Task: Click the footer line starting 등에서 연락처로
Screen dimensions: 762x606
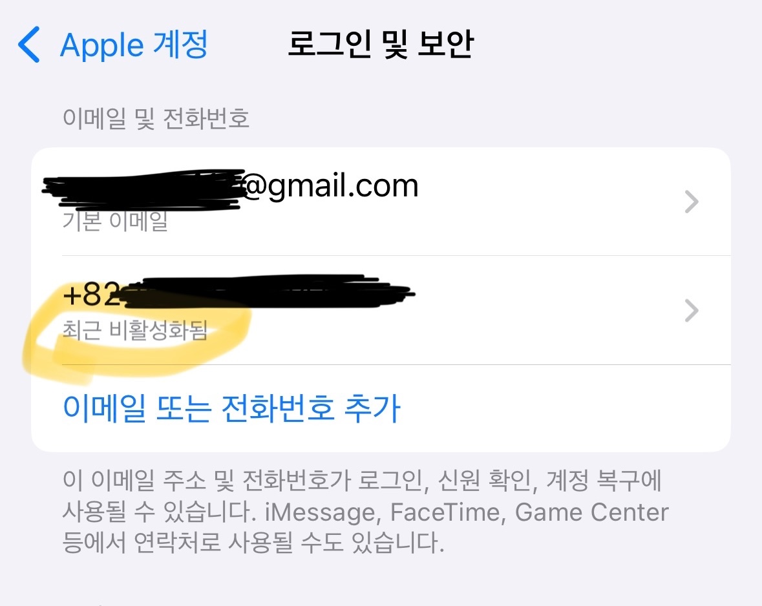Action: coord(253,543)
